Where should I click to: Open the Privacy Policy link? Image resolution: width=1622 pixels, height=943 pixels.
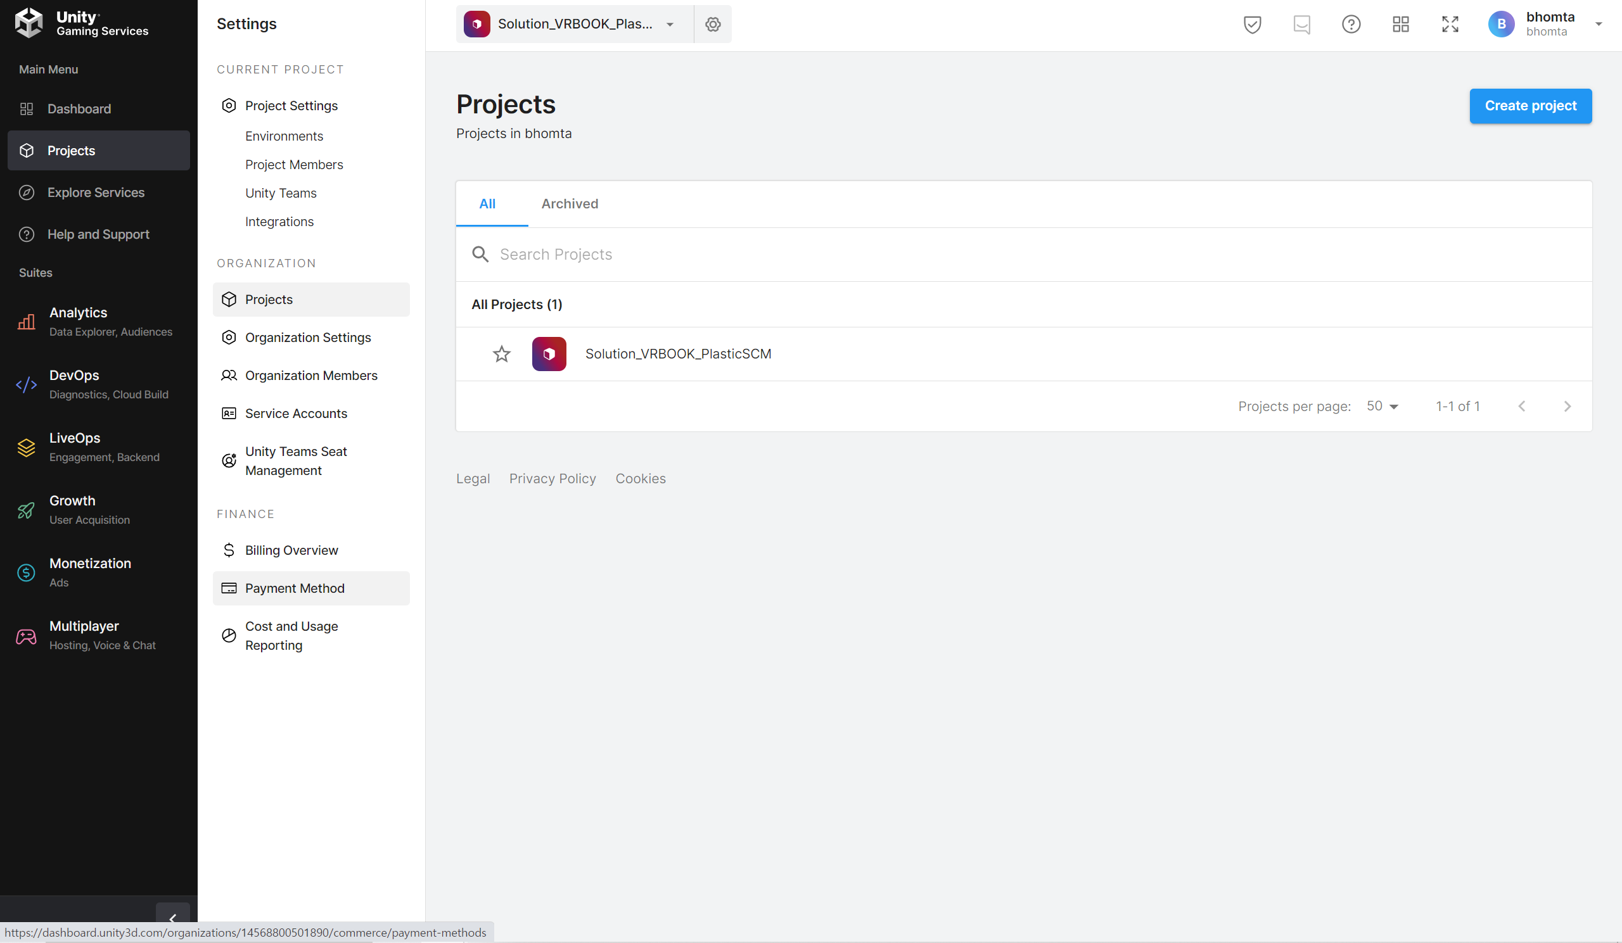click(552, 479)
